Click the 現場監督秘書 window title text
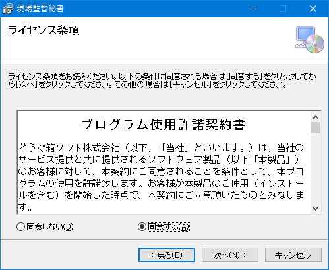Image resolution: width=329 pixels, height=270 pixels. 40,9
